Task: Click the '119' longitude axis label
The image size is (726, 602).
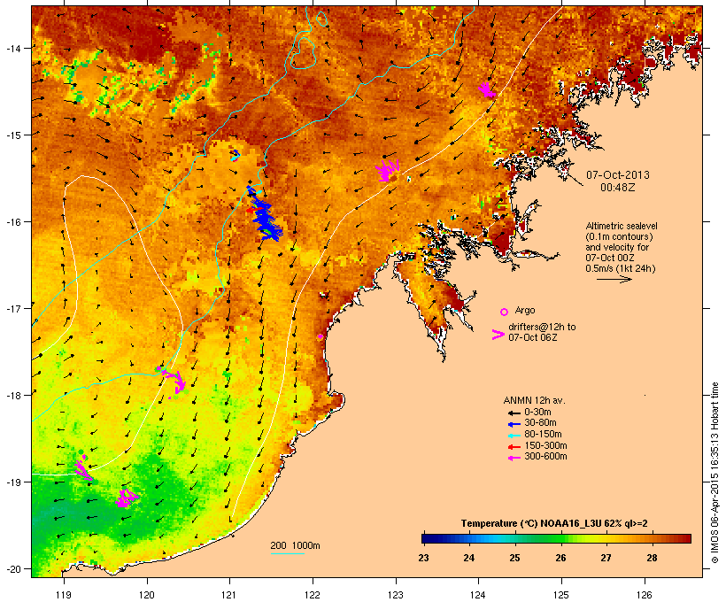Action: [64, 595]
